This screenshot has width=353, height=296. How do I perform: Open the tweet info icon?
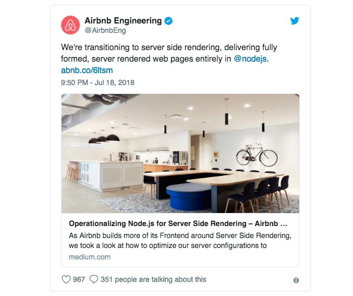click(296, 280)
